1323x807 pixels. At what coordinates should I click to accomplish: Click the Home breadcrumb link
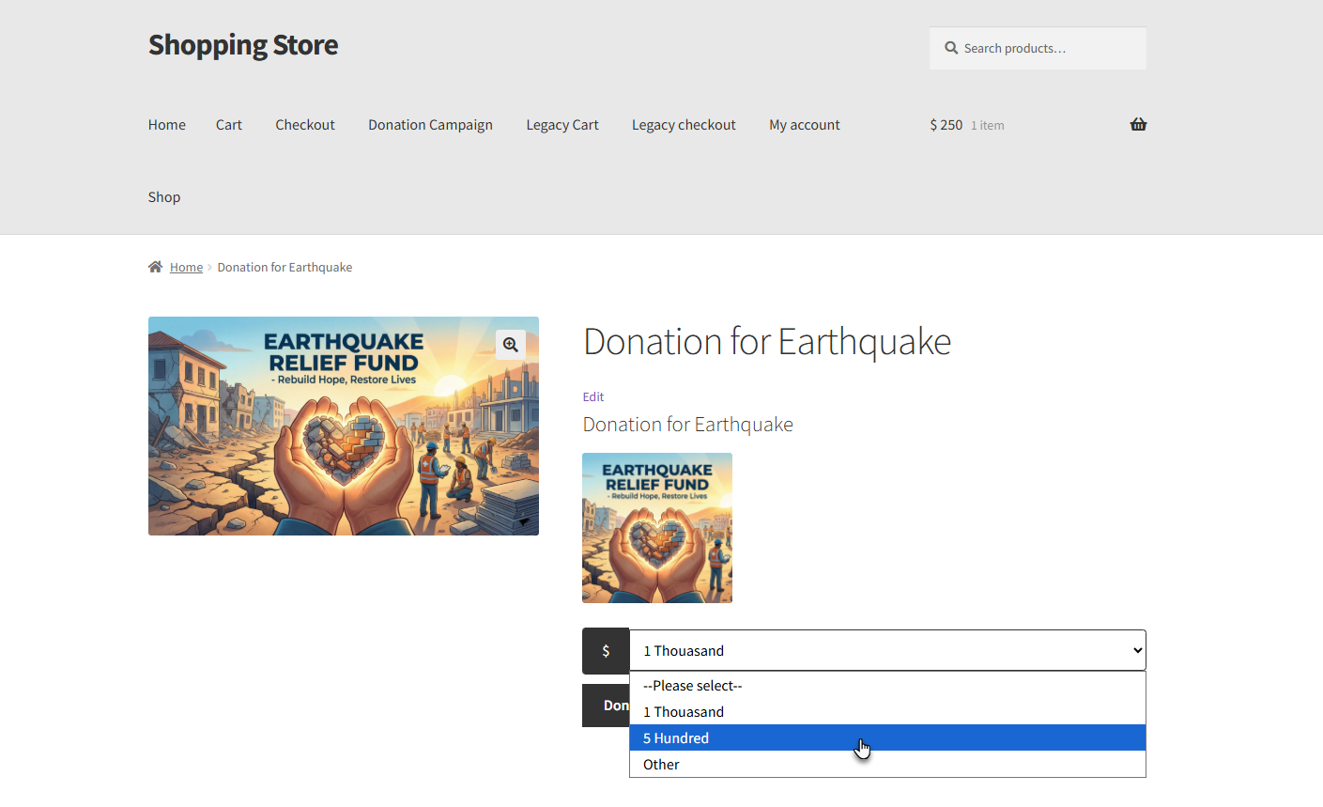186,268
